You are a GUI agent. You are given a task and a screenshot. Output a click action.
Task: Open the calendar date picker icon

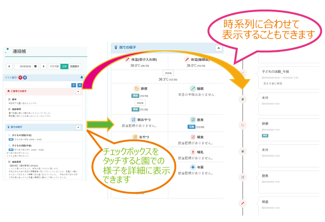(36, 66)
